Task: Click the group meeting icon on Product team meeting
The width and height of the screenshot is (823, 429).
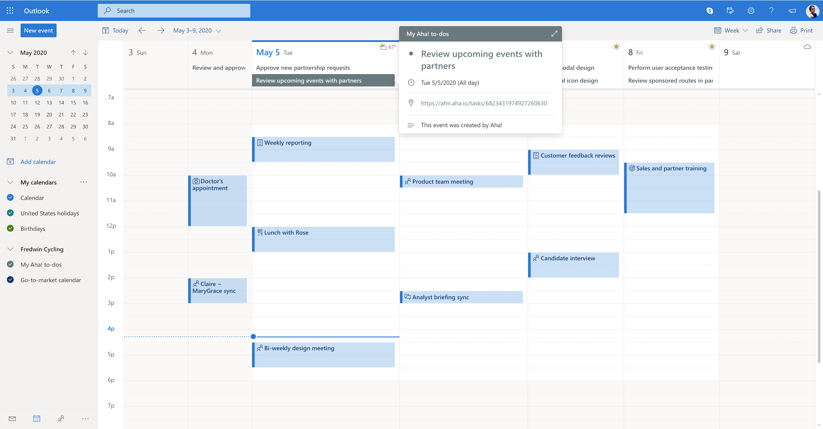Action: click(x=408, y=181)
